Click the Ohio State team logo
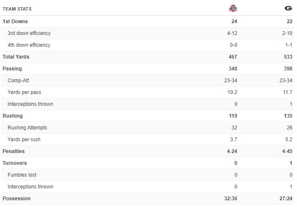This screenshot has width=297, height=207. point(233,8)
